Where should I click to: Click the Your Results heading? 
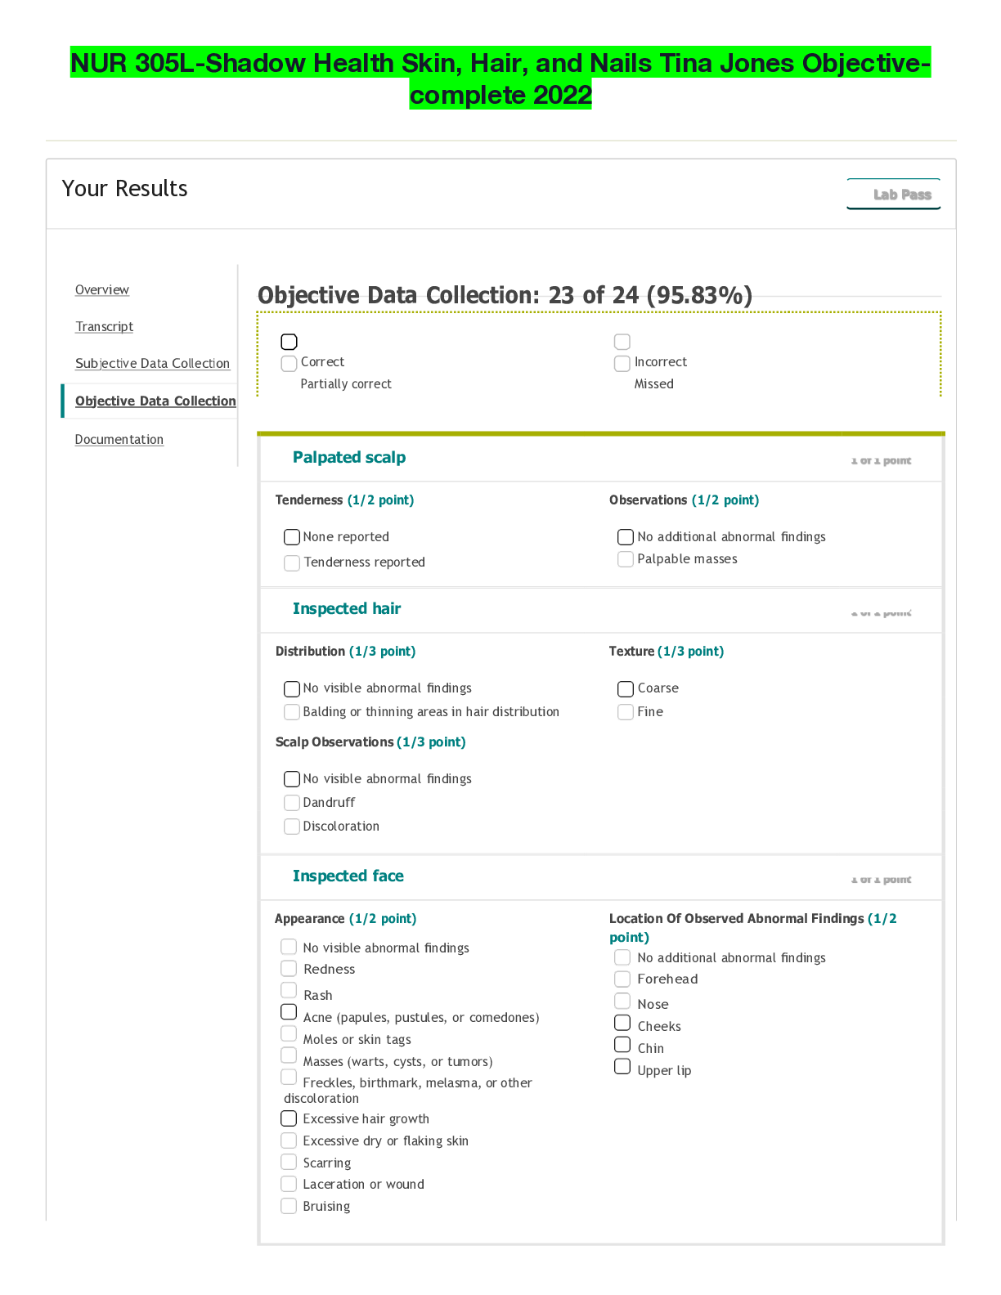(x=125, y=189)
